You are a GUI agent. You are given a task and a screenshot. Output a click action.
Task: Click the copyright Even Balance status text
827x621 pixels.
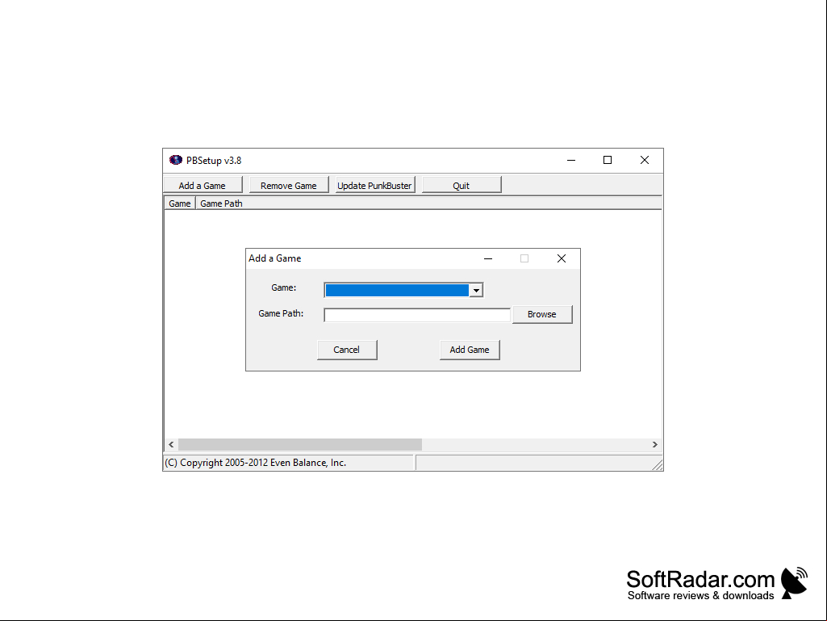coord(255,463)
